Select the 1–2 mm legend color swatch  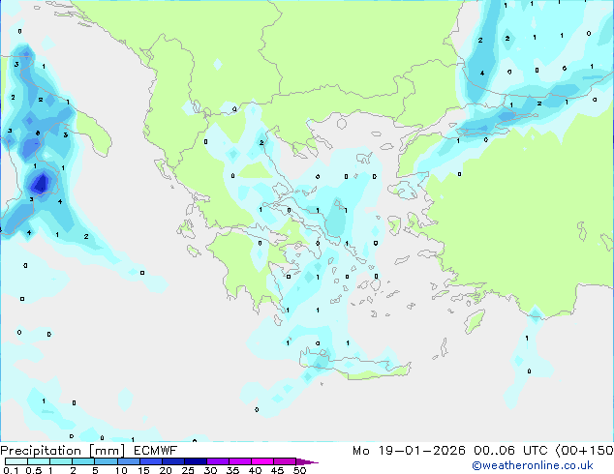click(x=61, y=461)
